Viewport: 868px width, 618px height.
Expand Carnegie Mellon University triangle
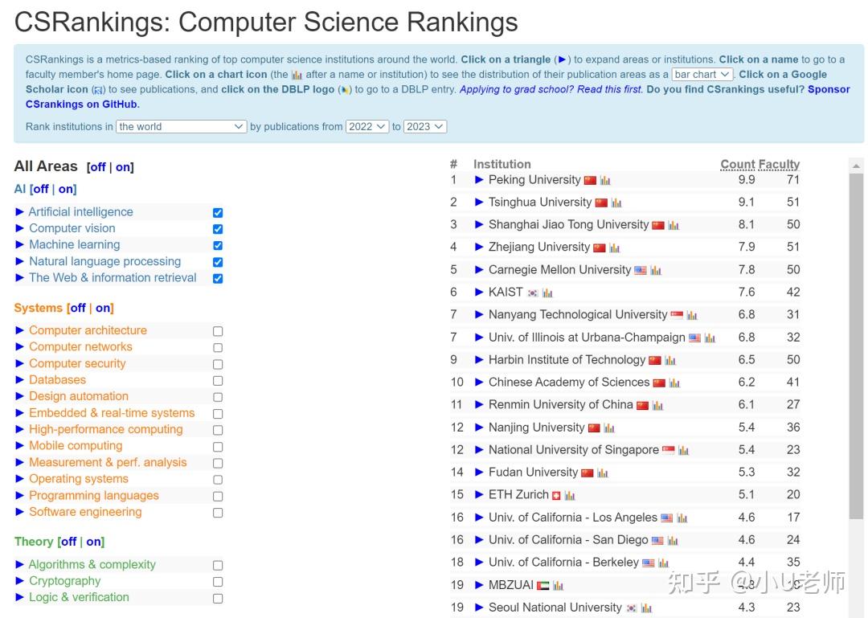(479, 270)
